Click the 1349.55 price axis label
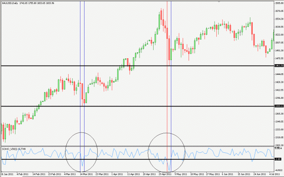 [x=279, y=121]
